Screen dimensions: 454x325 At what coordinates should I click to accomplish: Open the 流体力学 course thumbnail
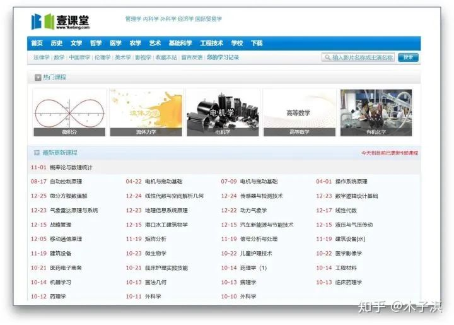[146, 113]
